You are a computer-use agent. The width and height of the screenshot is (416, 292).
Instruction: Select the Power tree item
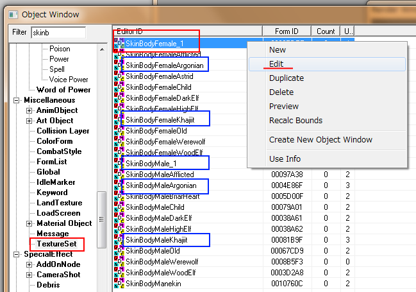tap(59, 59)
